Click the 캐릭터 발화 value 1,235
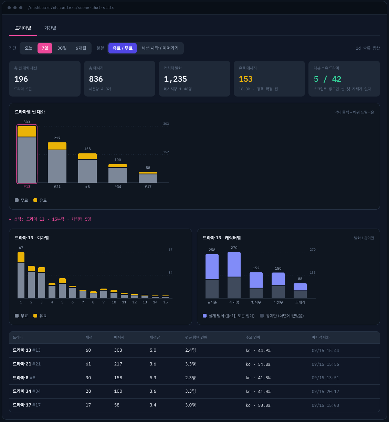The width and height of the screenshot is (389, 422). point(176,79)
